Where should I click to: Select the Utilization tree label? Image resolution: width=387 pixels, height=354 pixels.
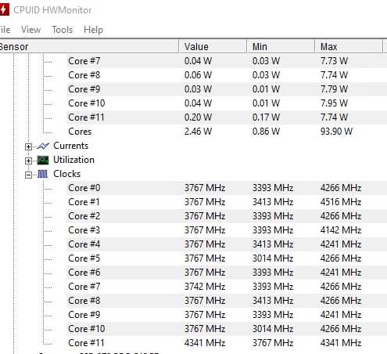[73, 160]
